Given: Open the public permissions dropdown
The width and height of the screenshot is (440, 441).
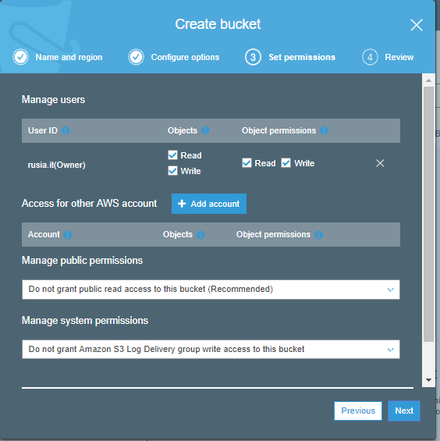Looking at the screenshot, I should click(x=211, y=290).
